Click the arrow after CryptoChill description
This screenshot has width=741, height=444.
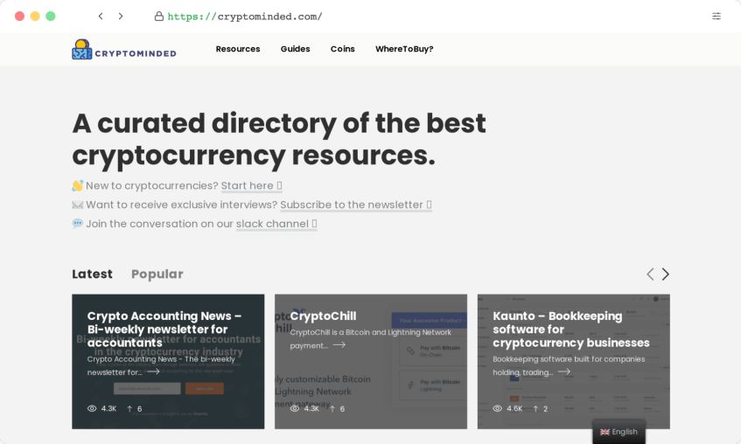[x=339, y=345]
